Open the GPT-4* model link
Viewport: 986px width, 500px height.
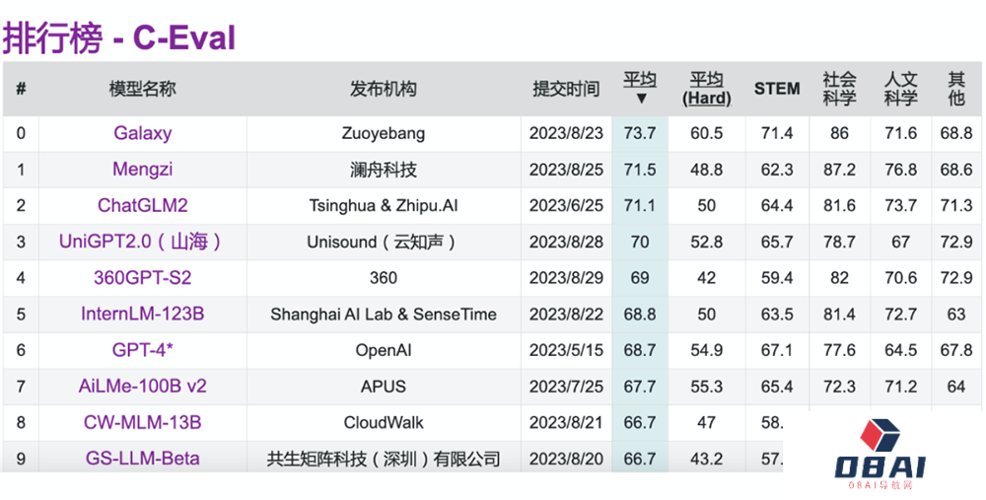(x=143, y=350)
